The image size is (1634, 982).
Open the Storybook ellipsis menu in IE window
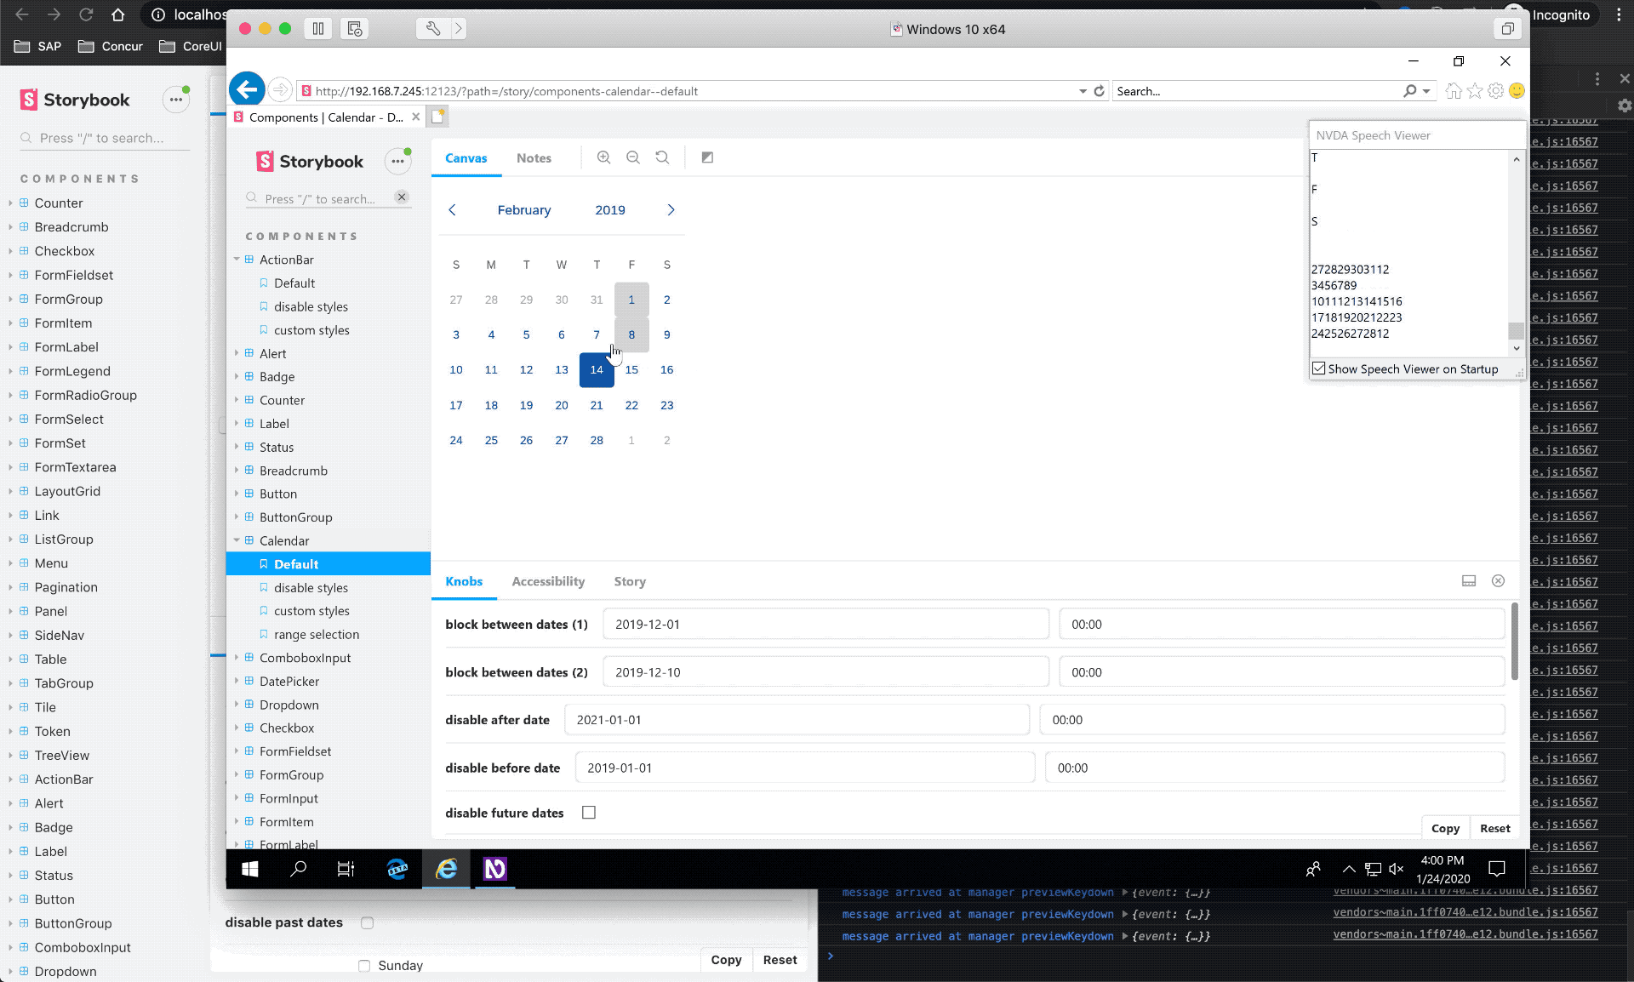(397, 162)
